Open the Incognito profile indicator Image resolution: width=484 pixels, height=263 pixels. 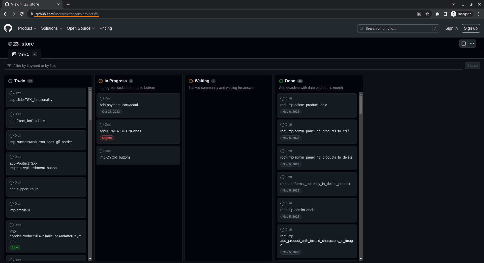point(461,14)
